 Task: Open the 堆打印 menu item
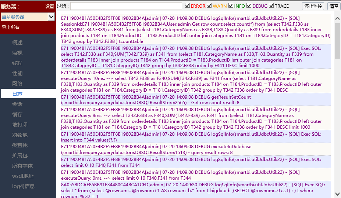20,124
